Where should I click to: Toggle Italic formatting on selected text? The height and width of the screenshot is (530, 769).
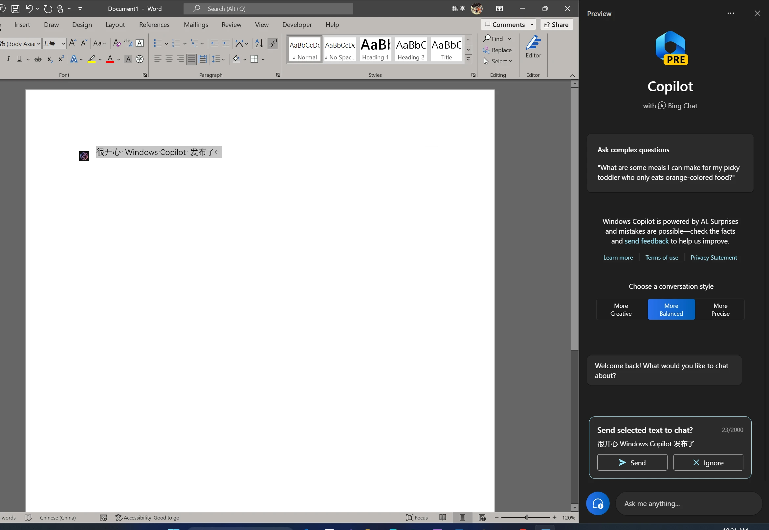click(8, 58)
